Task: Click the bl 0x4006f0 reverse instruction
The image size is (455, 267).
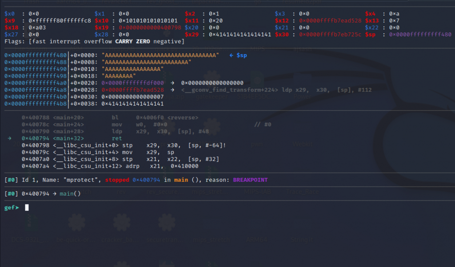Action: 155,118
